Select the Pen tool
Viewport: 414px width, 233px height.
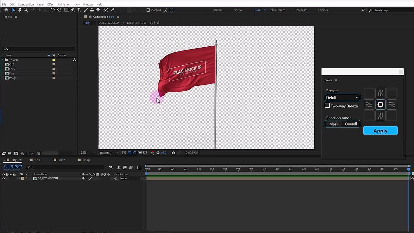72,10
